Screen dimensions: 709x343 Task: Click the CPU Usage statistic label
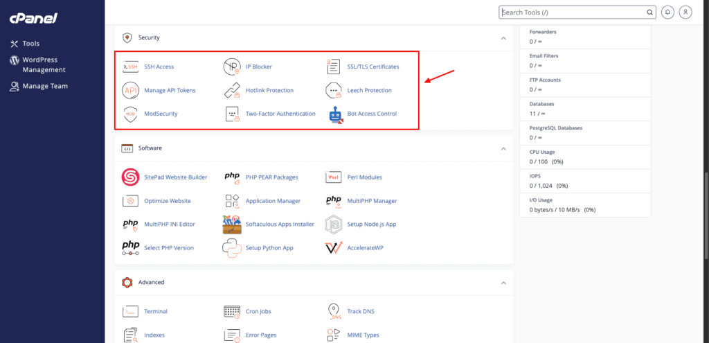click(542, 152)
